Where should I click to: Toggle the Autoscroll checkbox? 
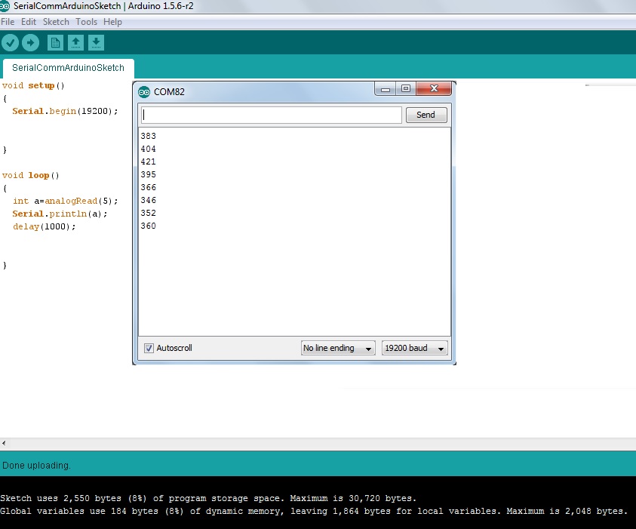[x=149, y=348]
